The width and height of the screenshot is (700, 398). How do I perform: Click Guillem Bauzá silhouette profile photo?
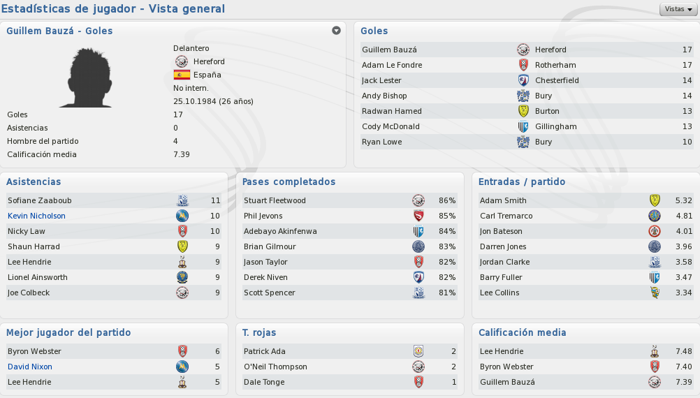[89, 78]
